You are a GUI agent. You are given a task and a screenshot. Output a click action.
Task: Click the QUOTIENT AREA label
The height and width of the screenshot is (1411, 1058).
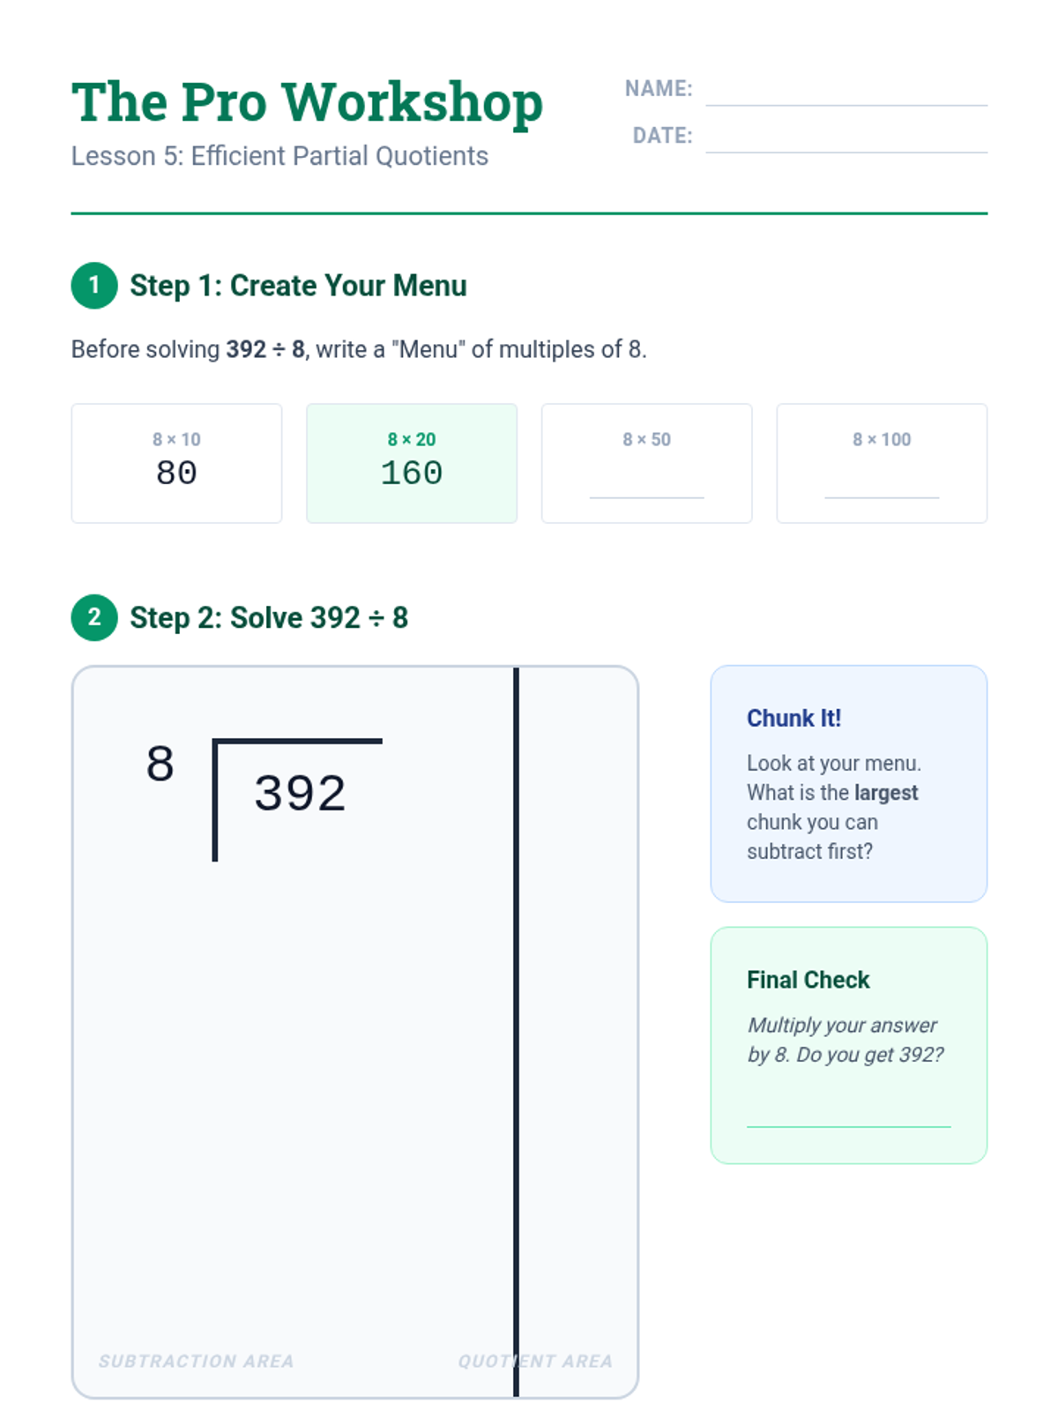tap(535, 1362)
